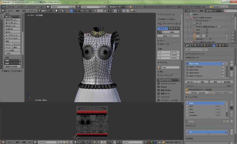The image size is (237, 144).
Task: Open the 選択 menu in 3D view header
Action: pyautogui.click(x=17, y=11)
